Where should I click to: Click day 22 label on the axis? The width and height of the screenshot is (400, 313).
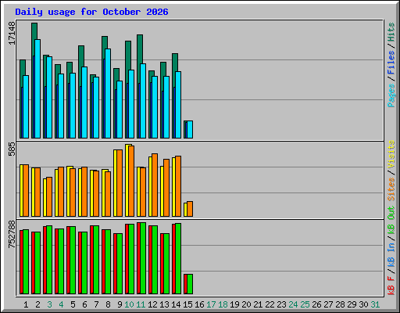[x=270, y=304]
